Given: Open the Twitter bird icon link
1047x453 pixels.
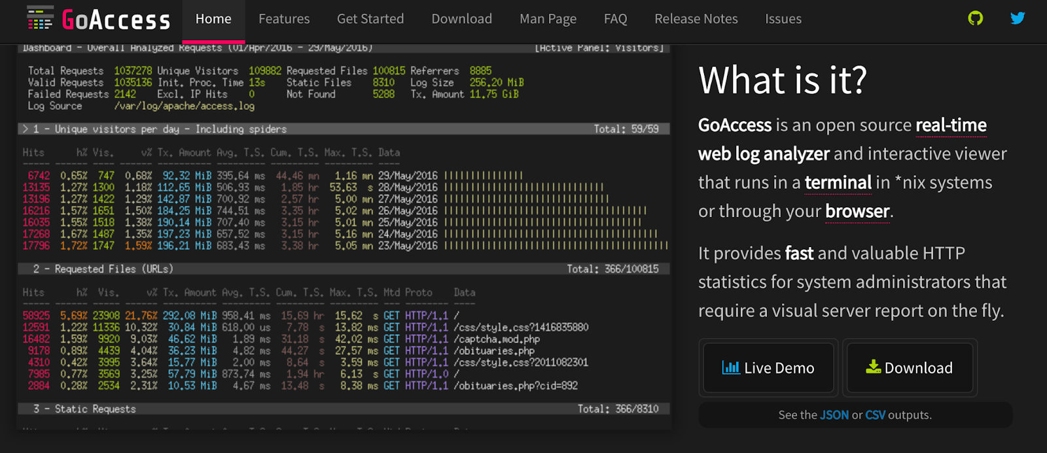Looking at the screenshot, I should click(1018, 18).
